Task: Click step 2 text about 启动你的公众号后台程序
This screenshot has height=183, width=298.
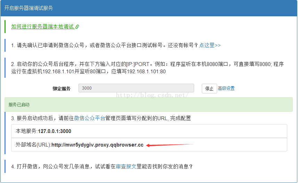Action: point(147,68)
